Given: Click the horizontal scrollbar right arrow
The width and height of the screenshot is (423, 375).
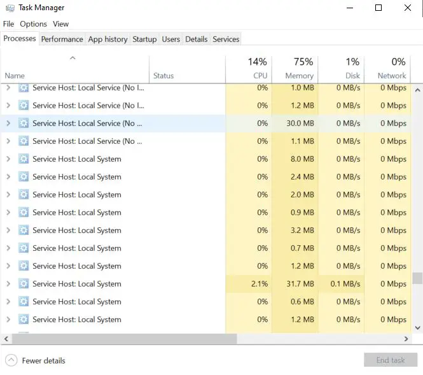Looking at the screenshot, I should pyautogui.click(x=406, y=339).
